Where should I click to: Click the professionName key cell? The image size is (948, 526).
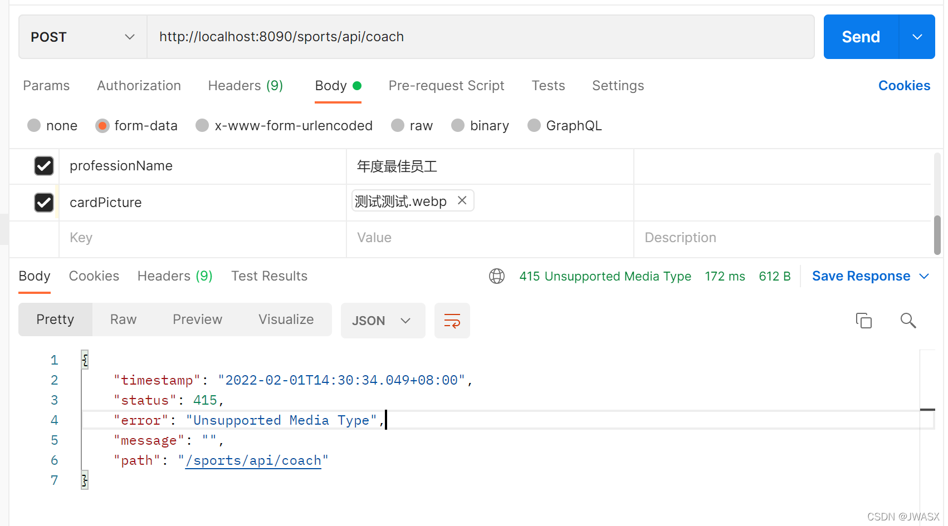203,166
